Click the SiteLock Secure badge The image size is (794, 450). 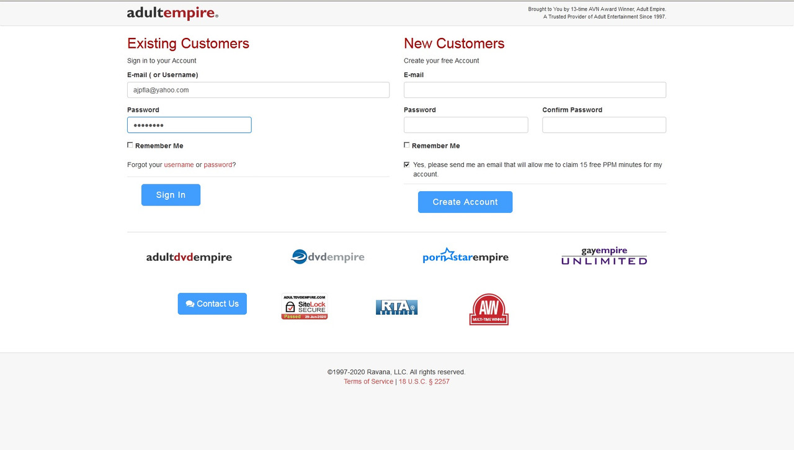pos(305,307)
